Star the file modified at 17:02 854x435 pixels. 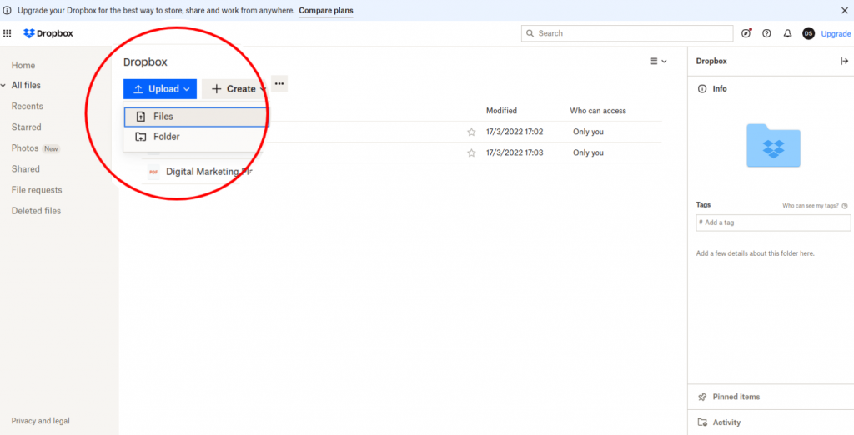pyautogui.click(x=471, y=132)
